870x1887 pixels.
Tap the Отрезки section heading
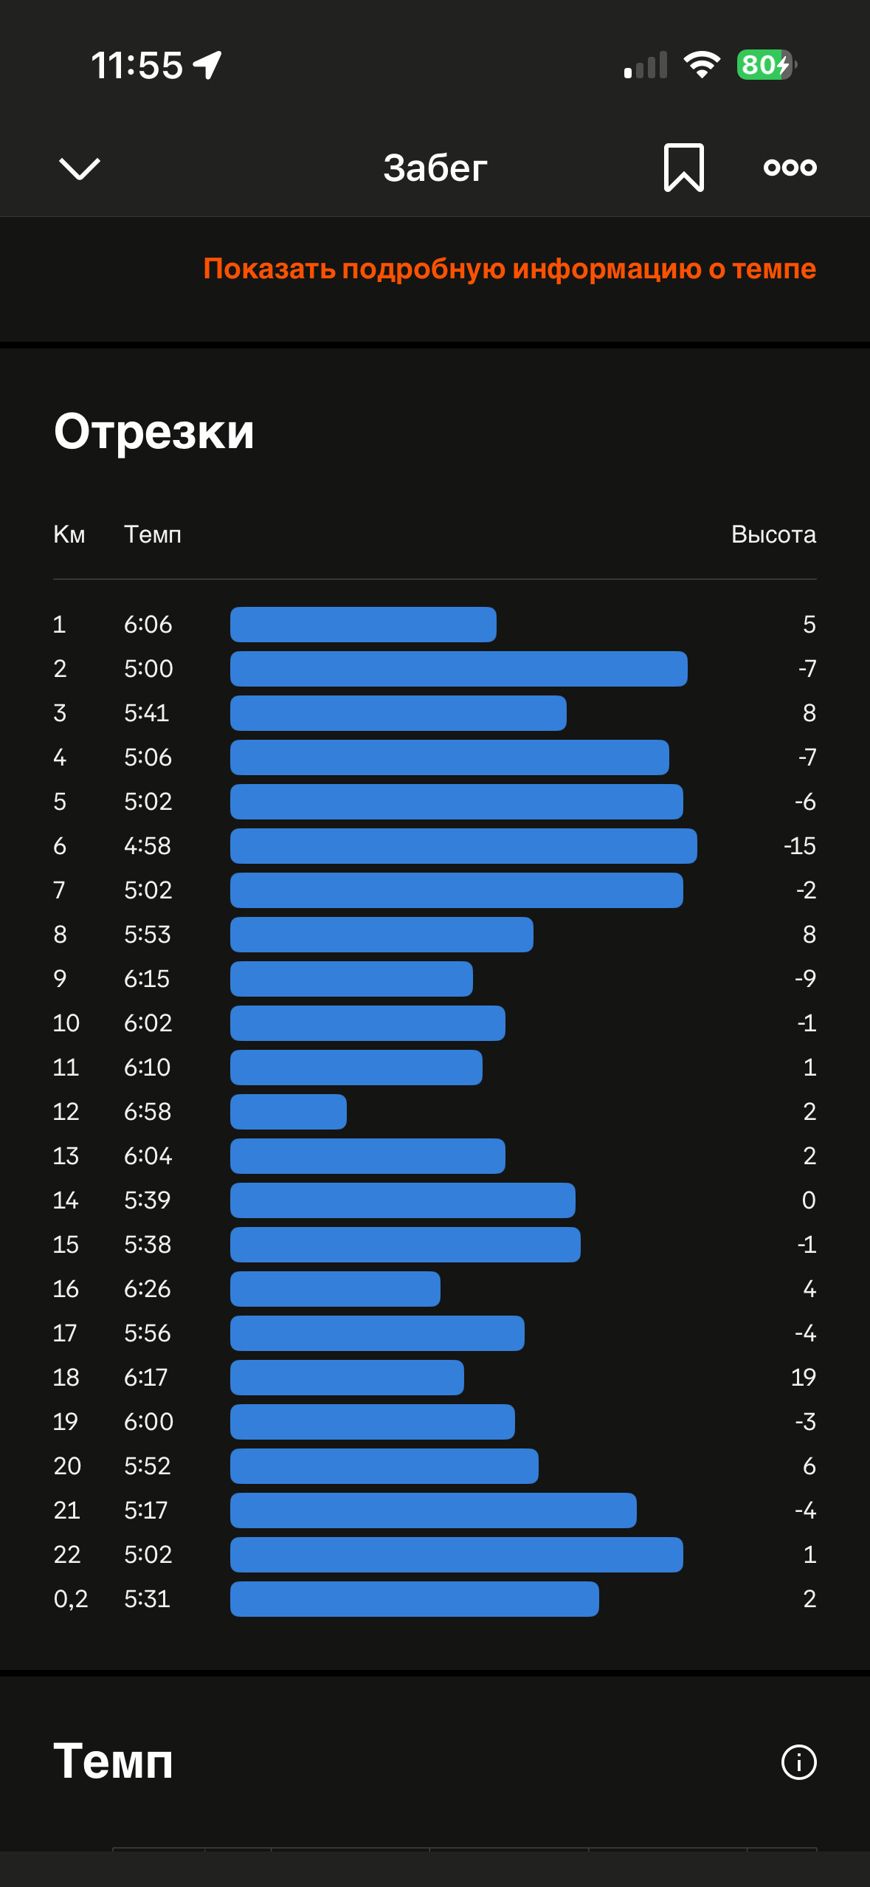point(154,431)
